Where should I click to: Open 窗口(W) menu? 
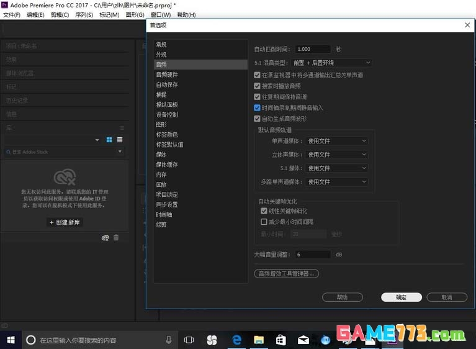click(x=161, y=15)
